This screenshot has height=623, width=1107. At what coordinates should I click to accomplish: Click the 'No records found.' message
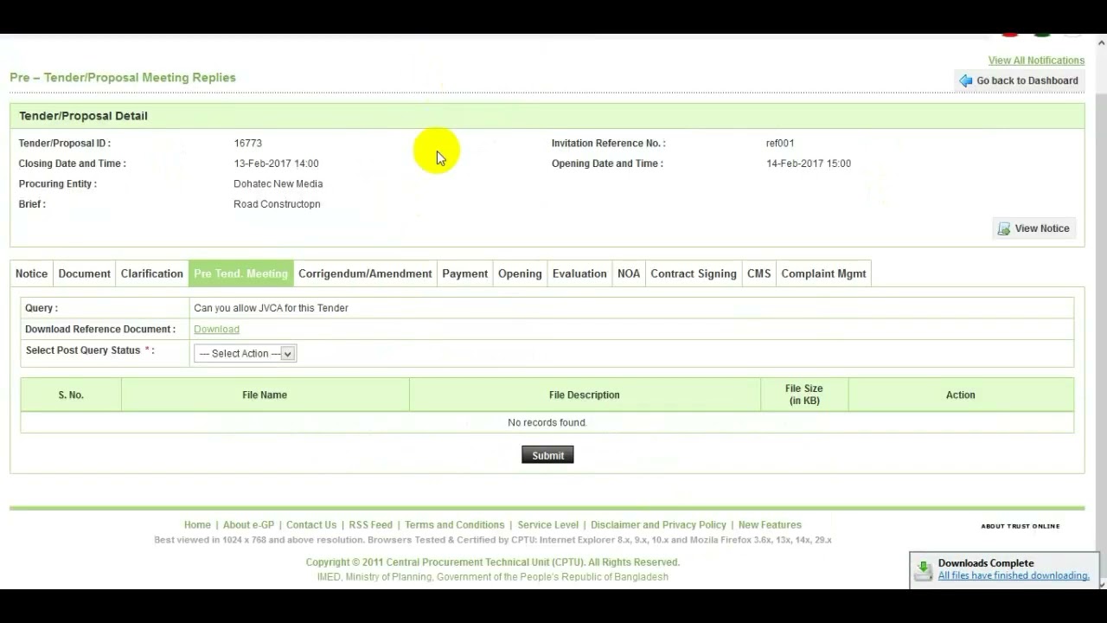[x=547, y=422]
